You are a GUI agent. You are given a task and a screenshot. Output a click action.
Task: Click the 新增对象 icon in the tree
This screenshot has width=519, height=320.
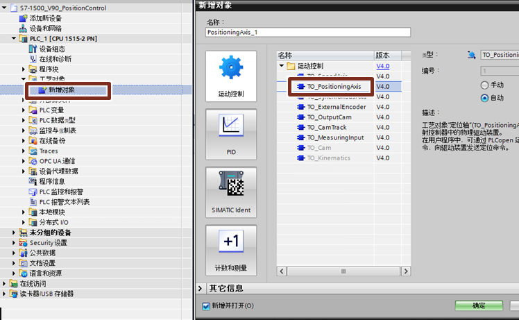tap(42, 90)
